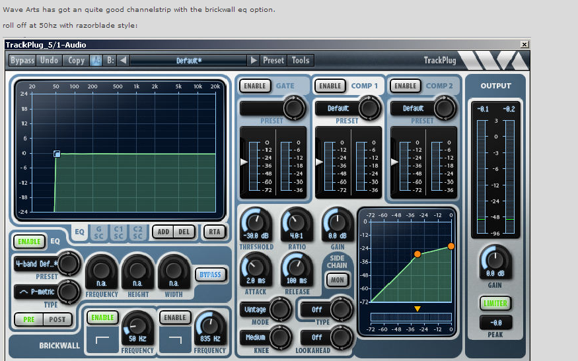Enable the 835 Hz brickwall filter
578x361 pixels.
pyautogui.click(x=175, y=317)
